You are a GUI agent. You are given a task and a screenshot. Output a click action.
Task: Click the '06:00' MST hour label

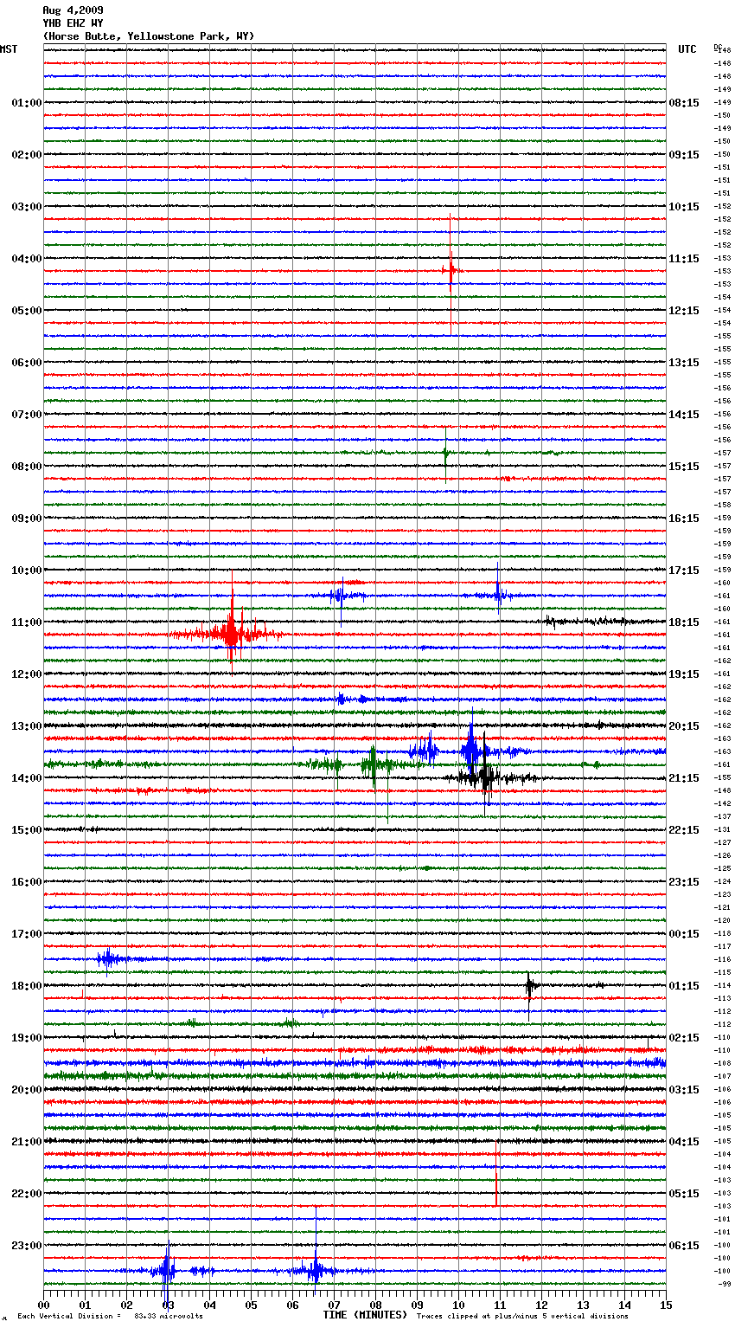[x=26, y=363]
